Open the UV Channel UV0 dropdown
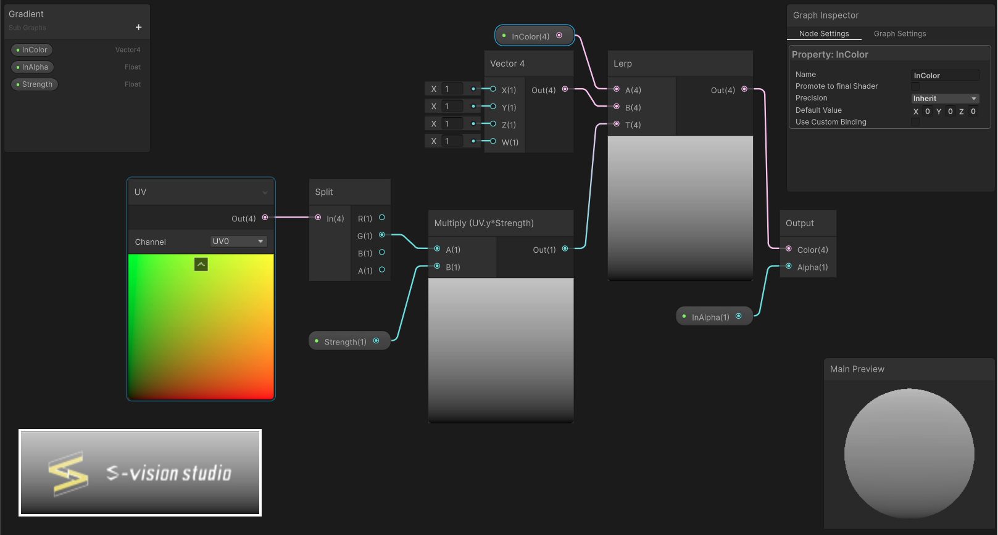Image resolution: width=998 pixels, height=535 pixels. [238, 242]
